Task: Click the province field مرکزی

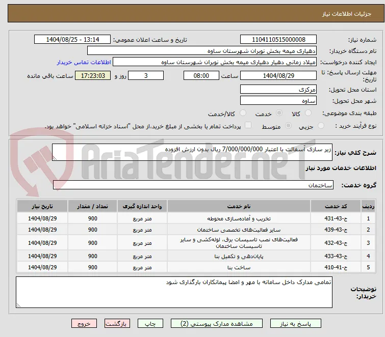Action: pos(278,90)
